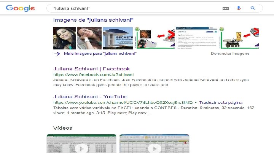Click the "Tabelas com várias variáveis" snippet

154,110
